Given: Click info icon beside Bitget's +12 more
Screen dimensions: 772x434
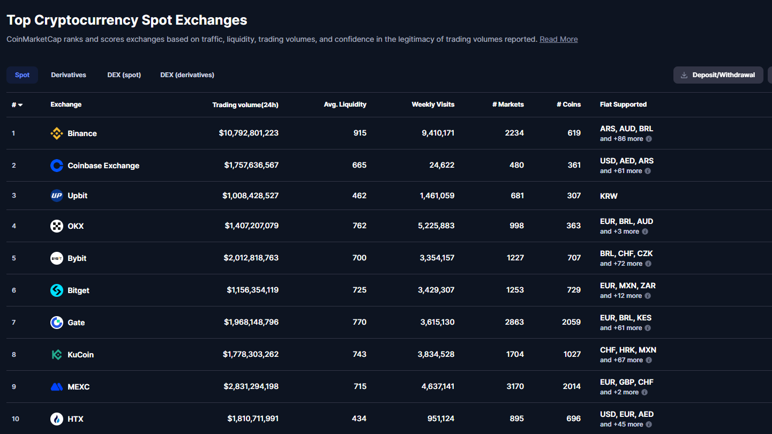Looking at the screenshot, I should pyautogui.click(x=648, y=296).
